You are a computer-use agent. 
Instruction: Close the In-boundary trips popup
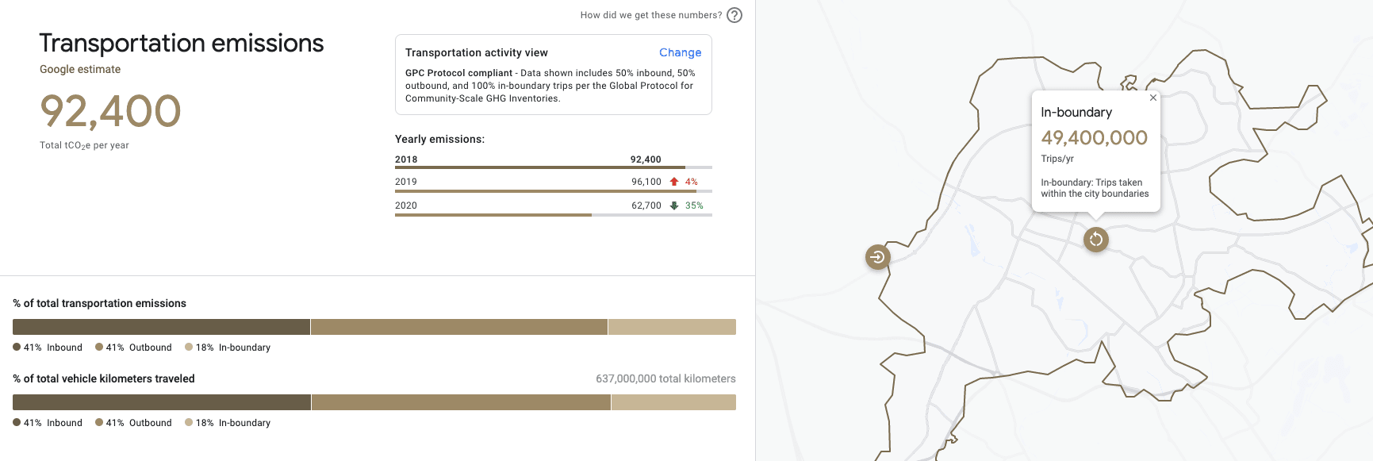coord(1153,98)
